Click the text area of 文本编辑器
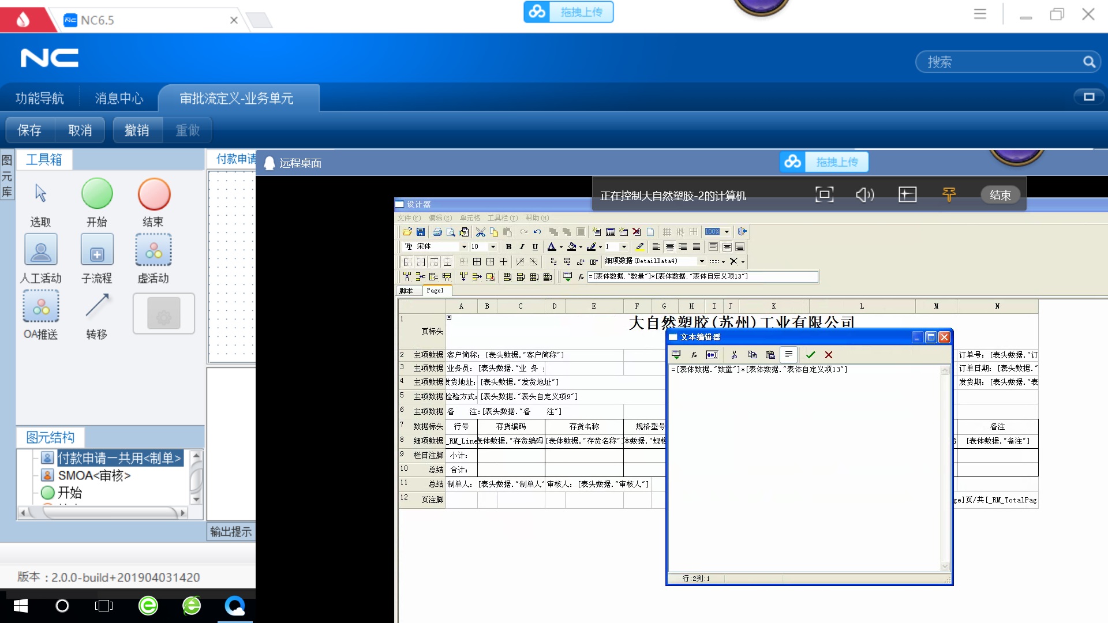This screenshot has height=623, width=1108. 805,468
